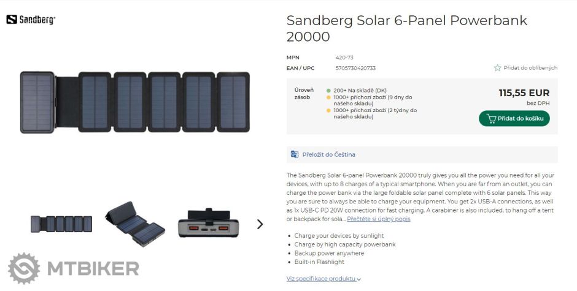Show the next product thumbnails with arrow
577x291 pixels.
(260, 224)
